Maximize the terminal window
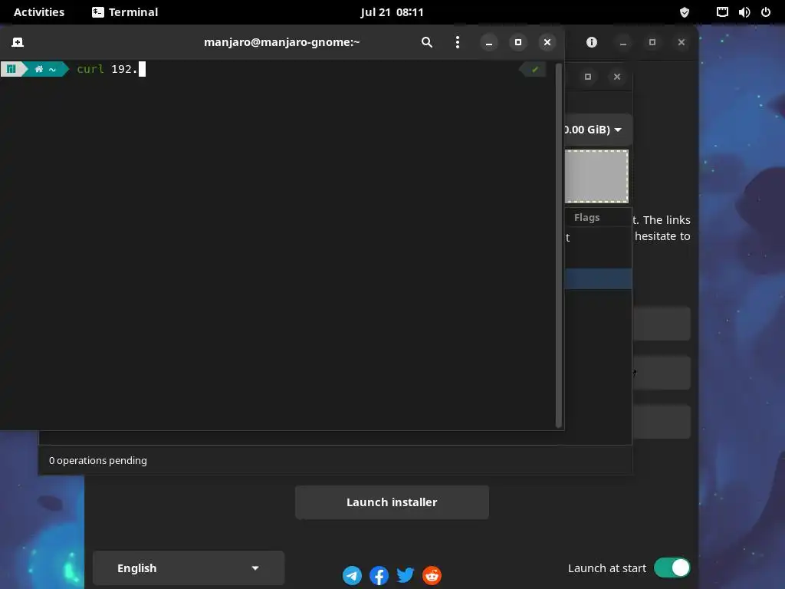Image resolution: width=785 pixels, height=589 pixels. click(518, 43)
